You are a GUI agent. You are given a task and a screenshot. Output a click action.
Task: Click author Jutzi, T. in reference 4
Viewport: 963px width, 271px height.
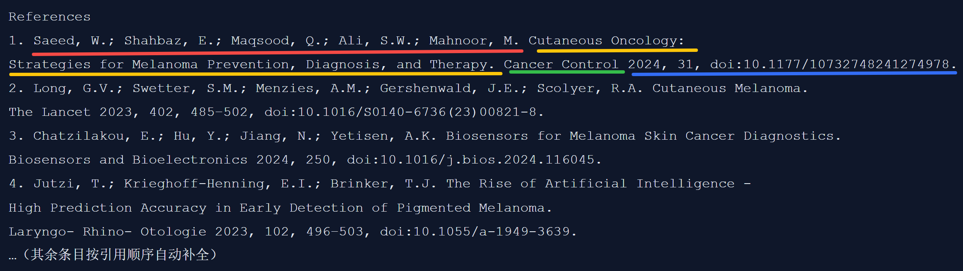pos(73,184)
